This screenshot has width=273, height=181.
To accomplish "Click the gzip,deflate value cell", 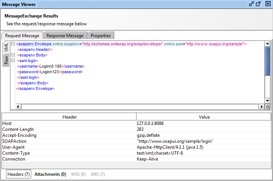I will [x=204, y=135].
